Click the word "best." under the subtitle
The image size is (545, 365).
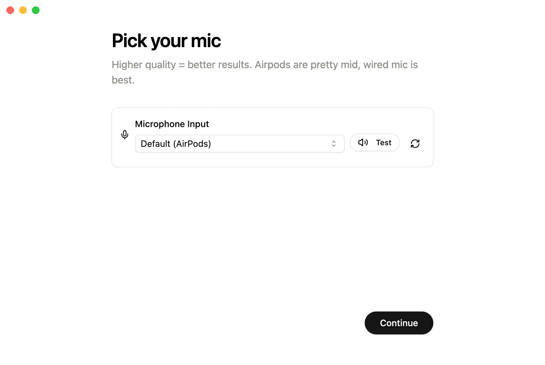(x=123, y=80)
